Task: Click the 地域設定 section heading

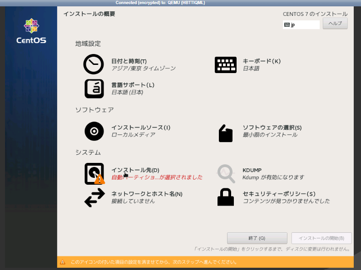Action: pos(88,44)
